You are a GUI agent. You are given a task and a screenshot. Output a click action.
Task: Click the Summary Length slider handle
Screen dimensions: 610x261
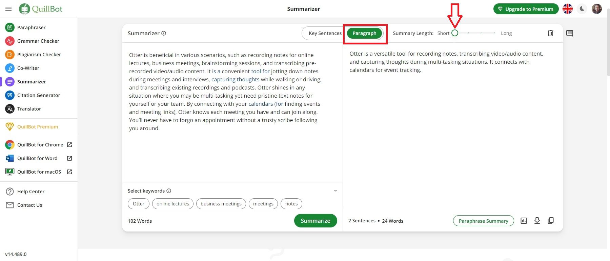point(455,33)
